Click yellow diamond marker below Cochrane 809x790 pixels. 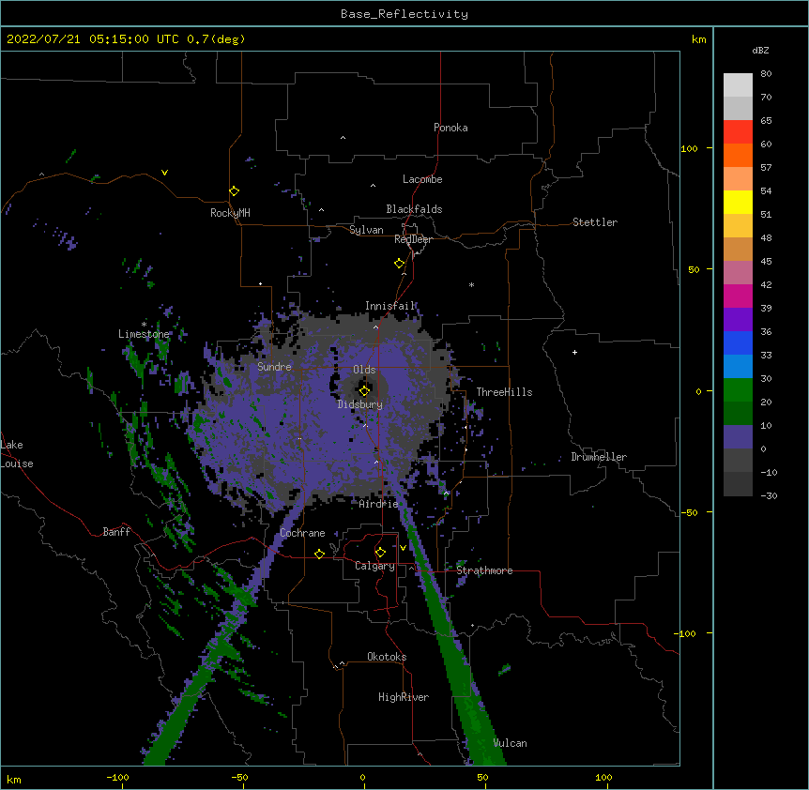[x=319, y=554]
